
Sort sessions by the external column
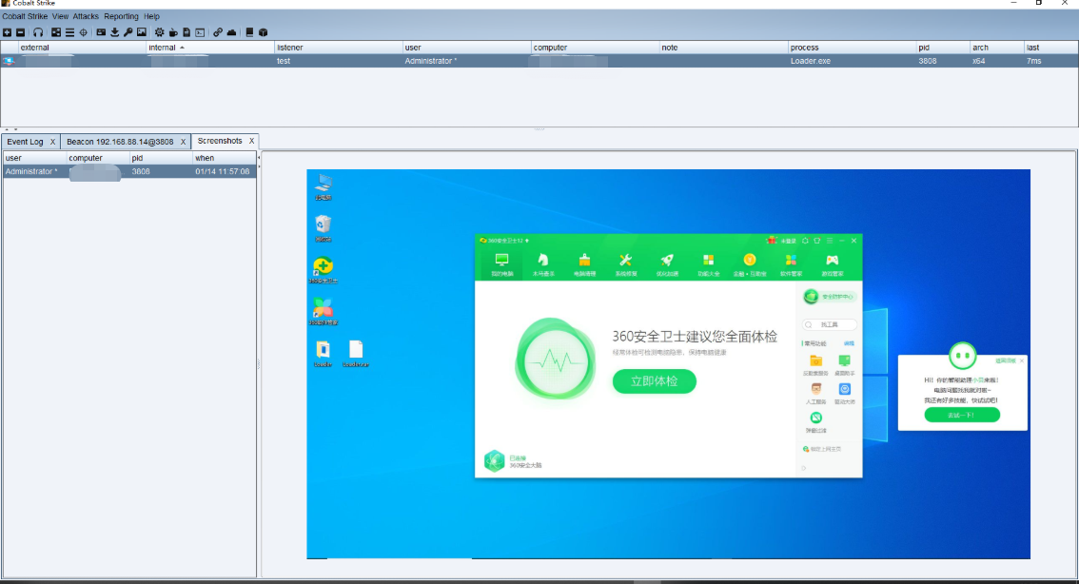[x=82, y=48]
